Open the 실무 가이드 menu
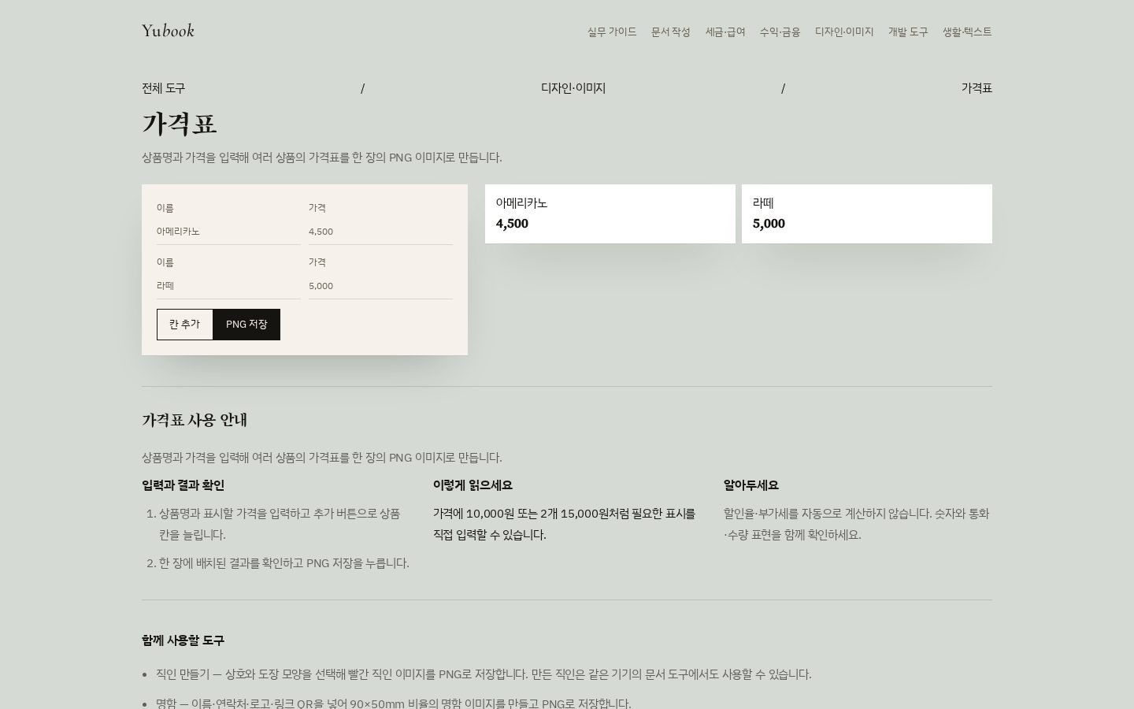Image resolution: width=1134 pixels, height=709 pixels. tap(612, 32)
